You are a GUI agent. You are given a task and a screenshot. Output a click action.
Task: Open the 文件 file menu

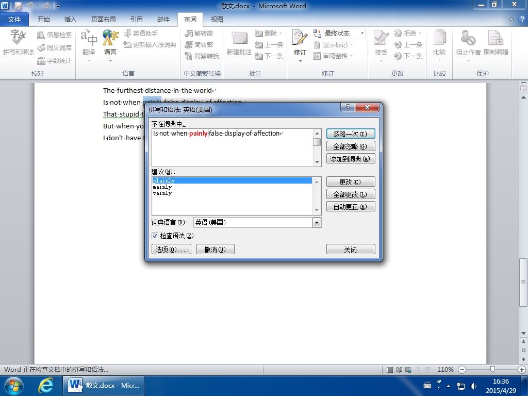(14, 19)
